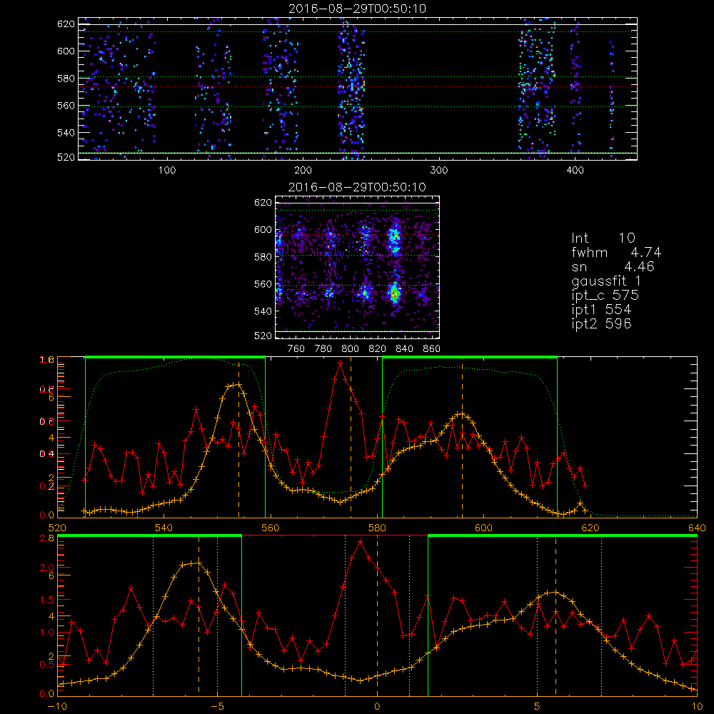Click x-axis label 540 of the upper profile plot
Image resolution: width=714 pixels, height=714 pixels.
(164, 528)
